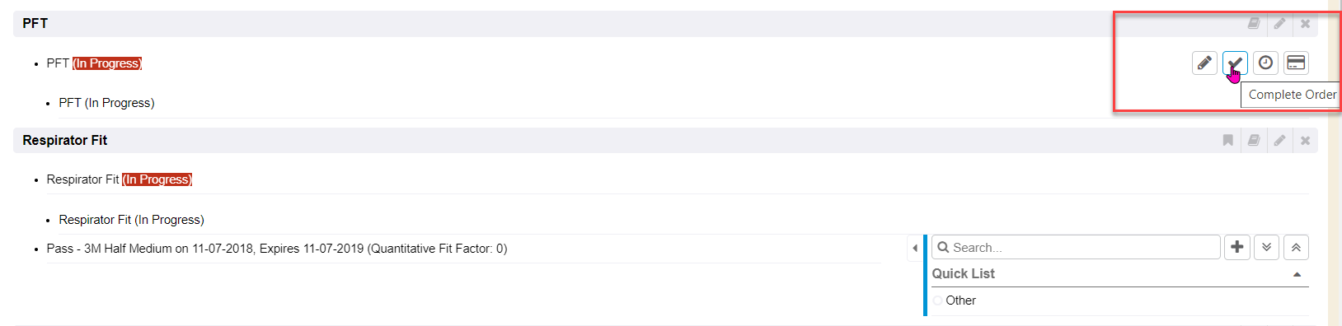Click the bookmark icon in Respirator Fit header

(1228, 141)
